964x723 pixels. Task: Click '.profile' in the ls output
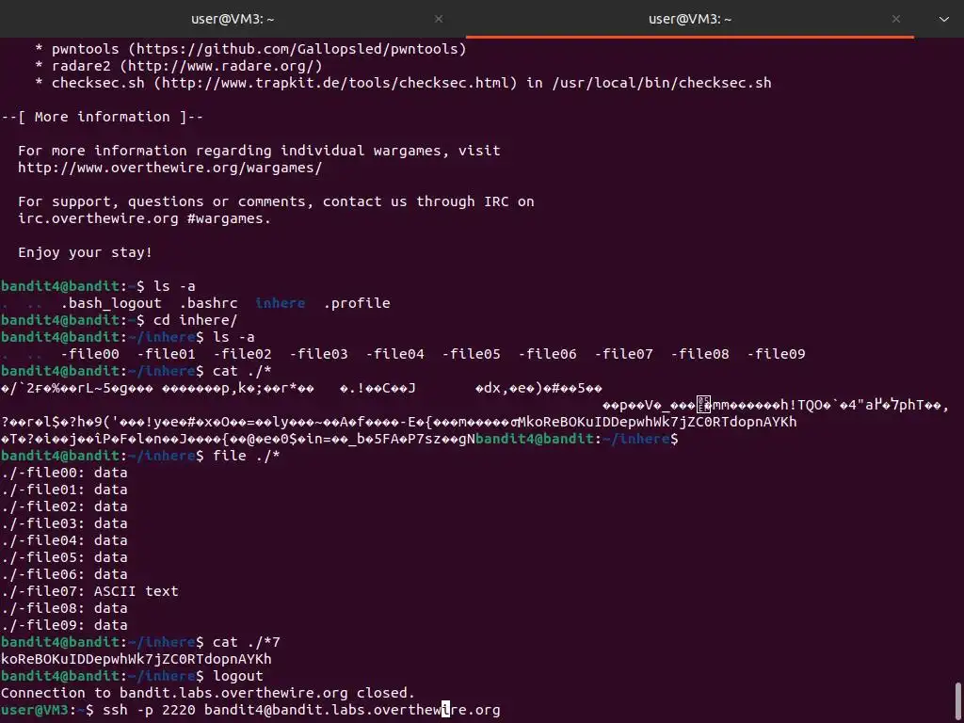click(x=357, y=303)
